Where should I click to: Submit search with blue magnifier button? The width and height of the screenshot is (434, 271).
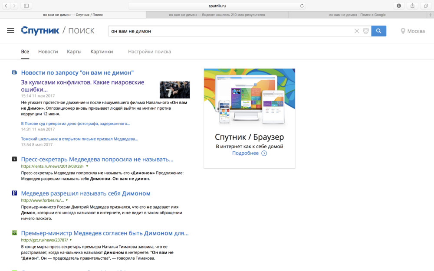[378, 31]
